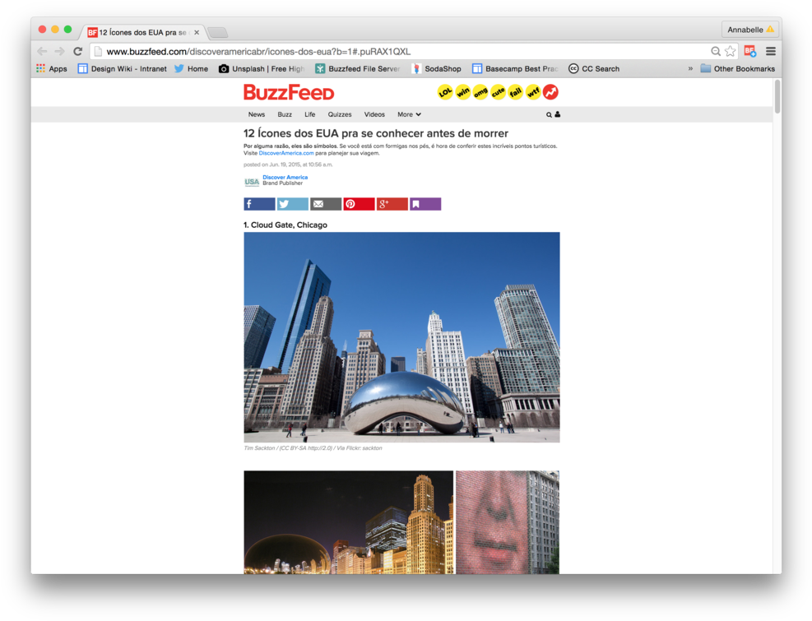Select the LOL reaction badge
Viewport: 812px width, 621px height.
(444, 93)
